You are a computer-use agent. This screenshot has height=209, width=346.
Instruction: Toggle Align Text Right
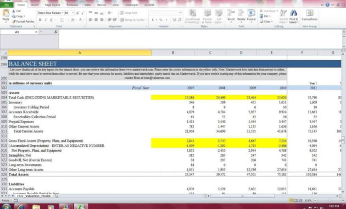coord(102,20)
